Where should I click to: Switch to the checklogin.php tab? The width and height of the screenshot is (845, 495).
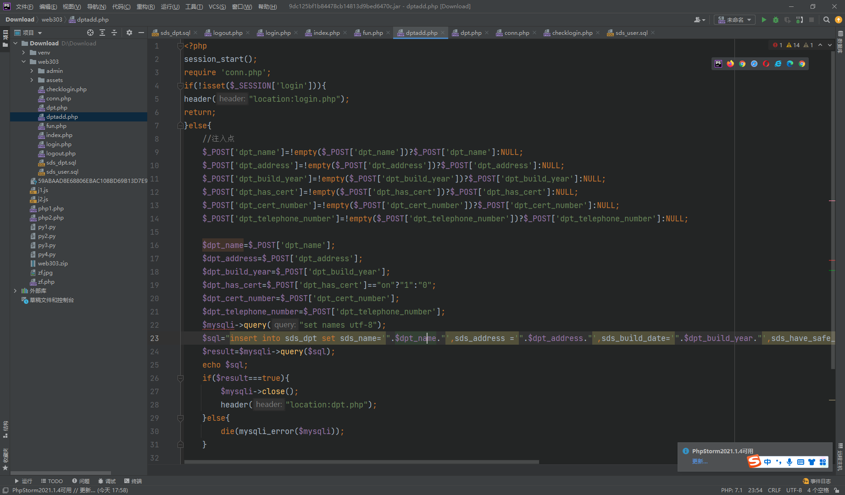(x=572, y=33)
